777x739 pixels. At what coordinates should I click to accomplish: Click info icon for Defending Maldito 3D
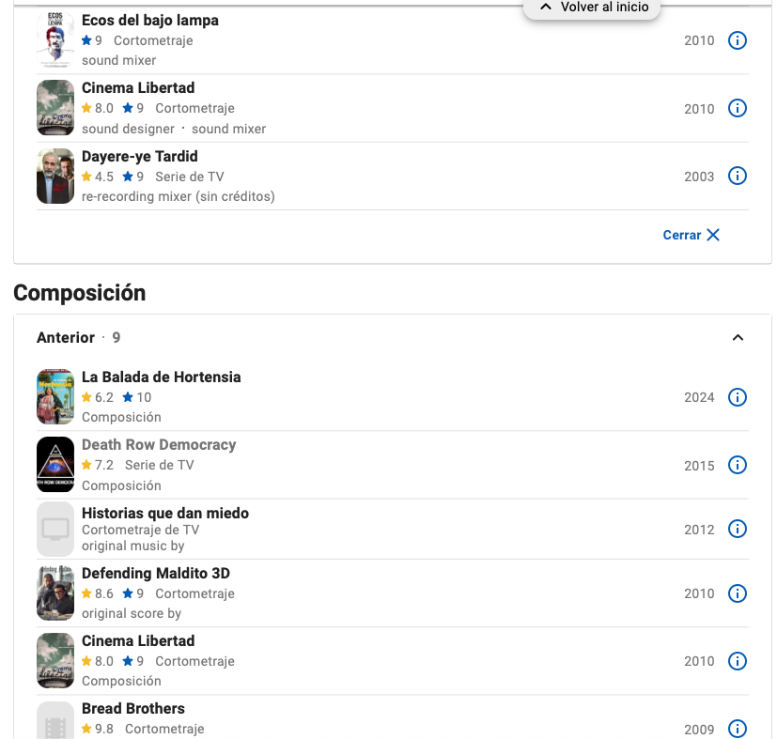pos(738,593)
